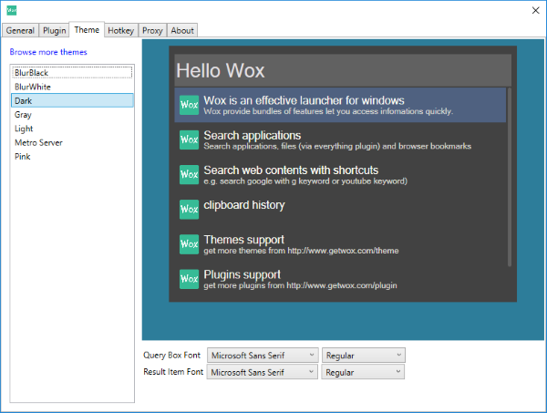Click the 'Result Item Font' label
Viewport: 547px width, 413px height.
[173, 372]
